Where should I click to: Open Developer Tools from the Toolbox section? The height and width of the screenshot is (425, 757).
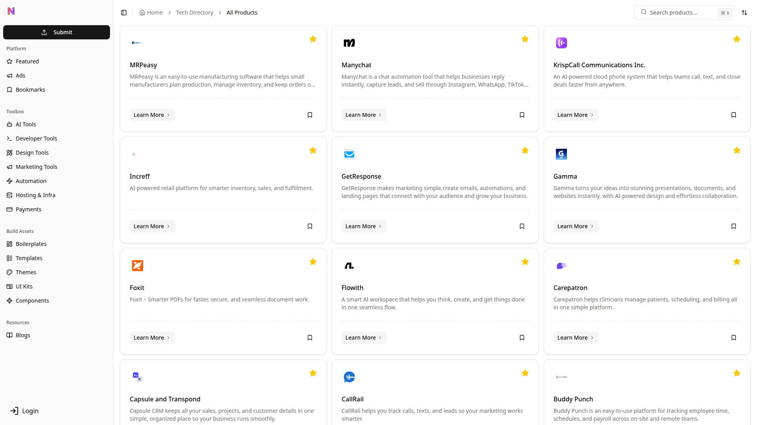coord(36,138)
